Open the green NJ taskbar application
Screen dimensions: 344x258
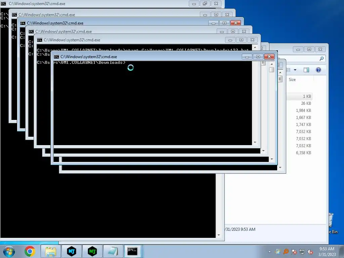(x=92, y=251)
